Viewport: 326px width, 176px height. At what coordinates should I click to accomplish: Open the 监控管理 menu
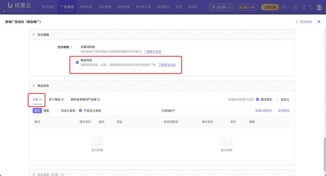coord(124,7)
